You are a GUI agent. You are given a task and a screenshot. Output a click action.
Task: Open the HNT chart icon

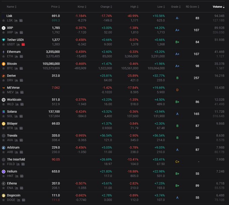17,176
